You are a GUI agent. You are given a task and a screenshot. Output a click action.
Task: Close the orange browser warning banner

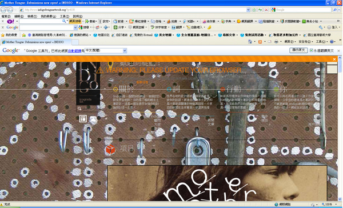(x=334, y=59)
